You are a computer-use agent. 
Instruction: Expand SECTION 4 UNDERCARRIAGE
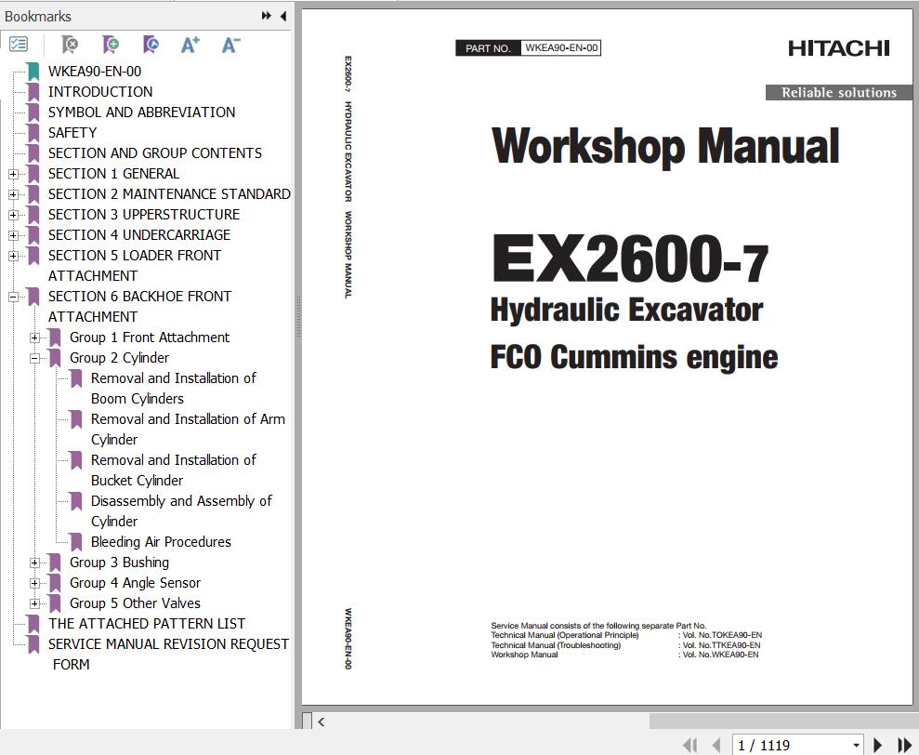14,236
